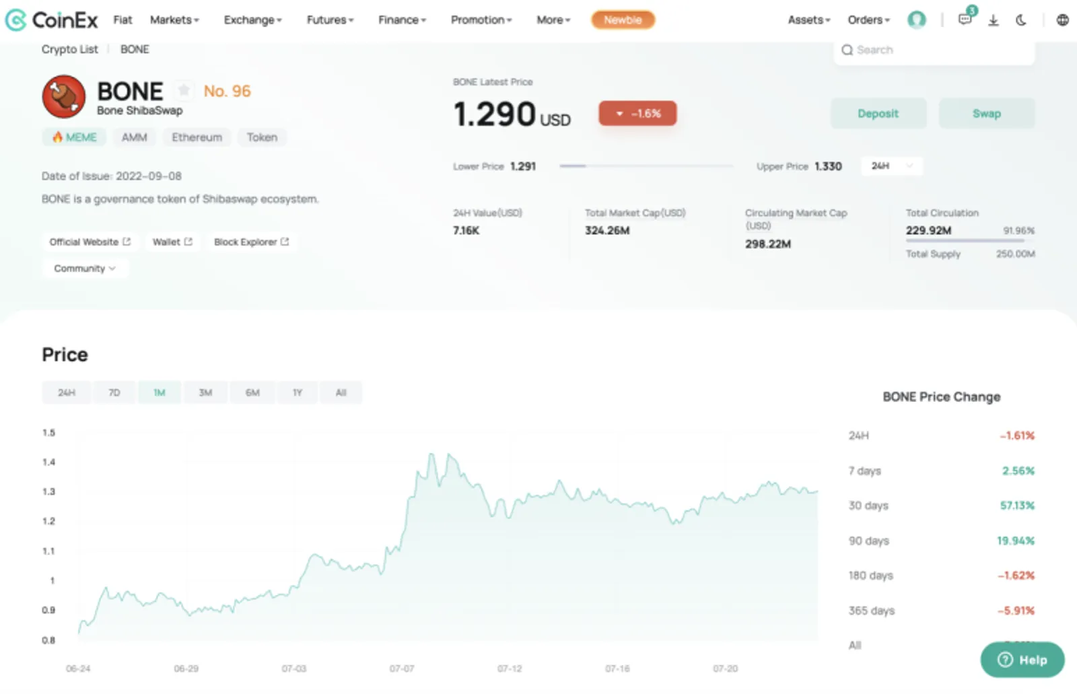Click the 90 days 19.94% value

1016,541
